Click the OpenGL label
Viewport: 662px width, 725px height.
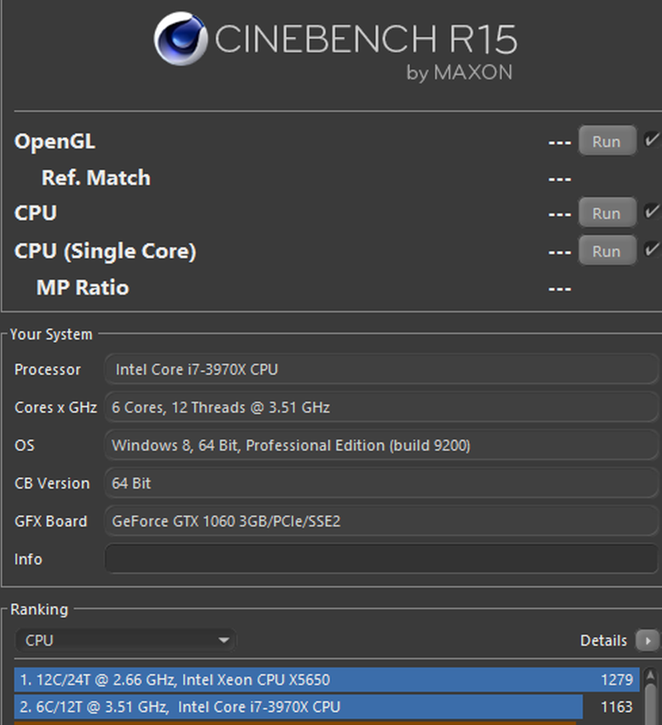click(55, 142)
